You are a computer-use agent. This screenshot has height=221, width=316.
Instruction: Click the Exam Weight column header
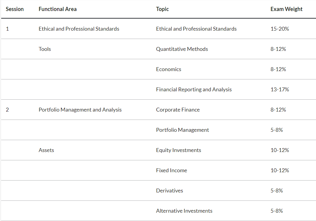click(x=286, y=9)
